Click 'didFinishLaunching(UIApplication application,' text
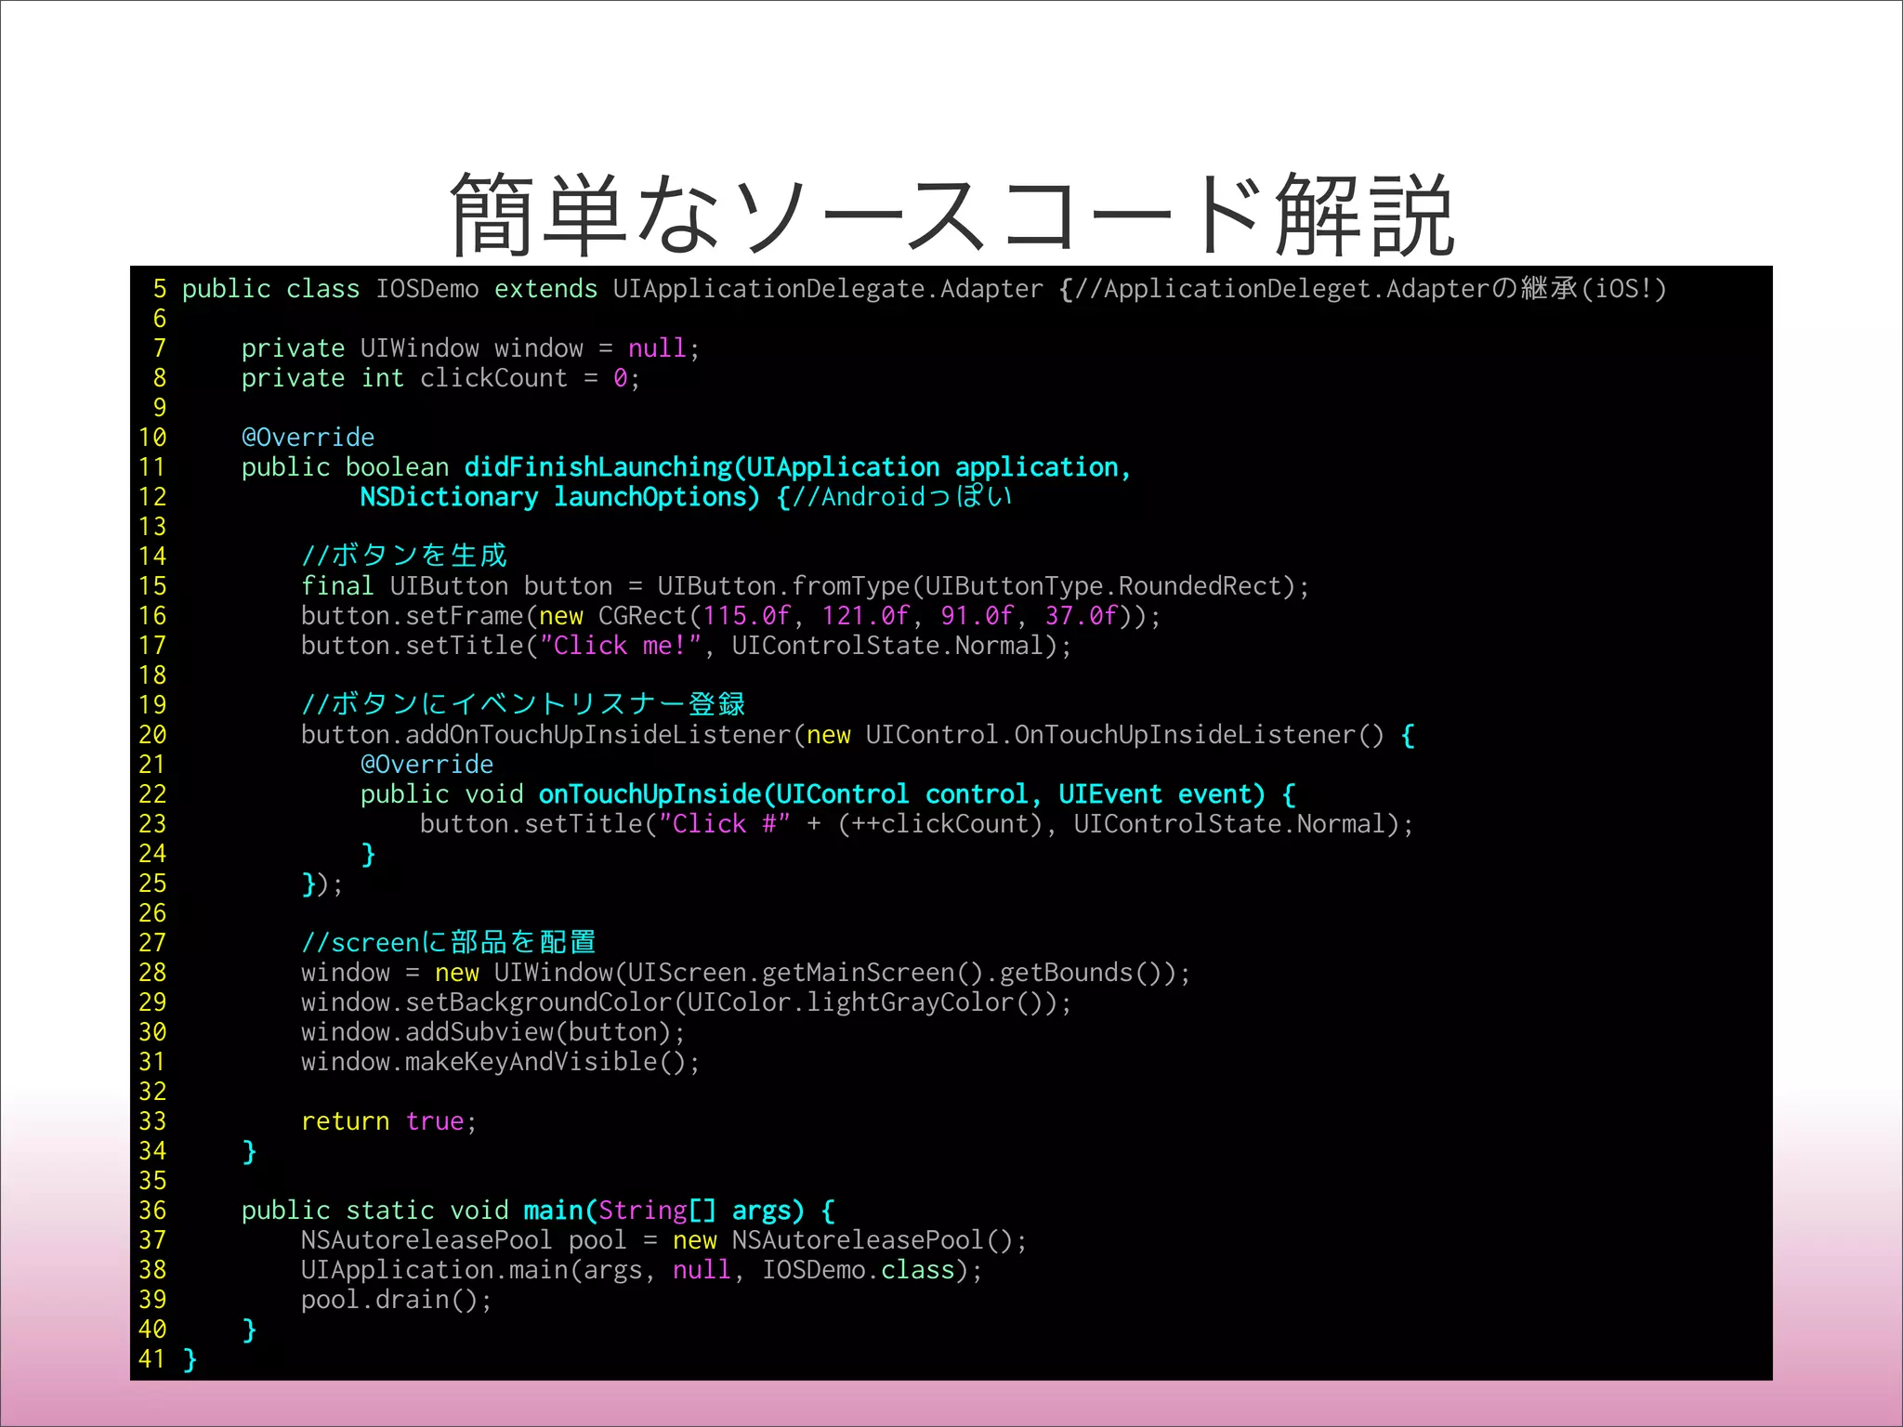The width and height of the screenshot is (1903, 1427). click(797, 467)
